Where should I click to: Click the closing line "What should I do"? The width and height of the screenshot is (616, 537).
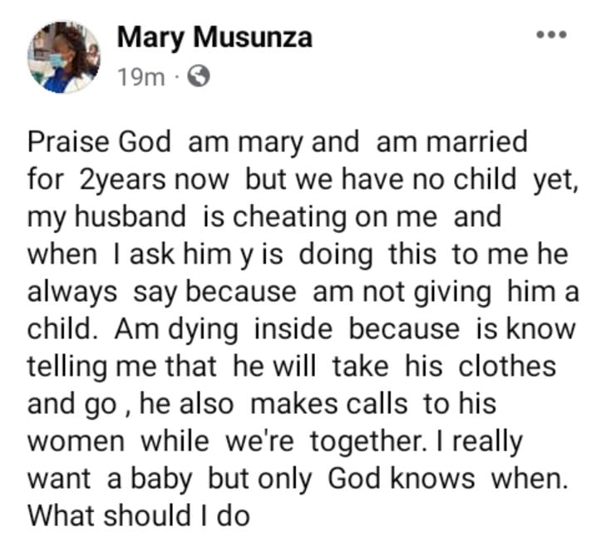139,515
